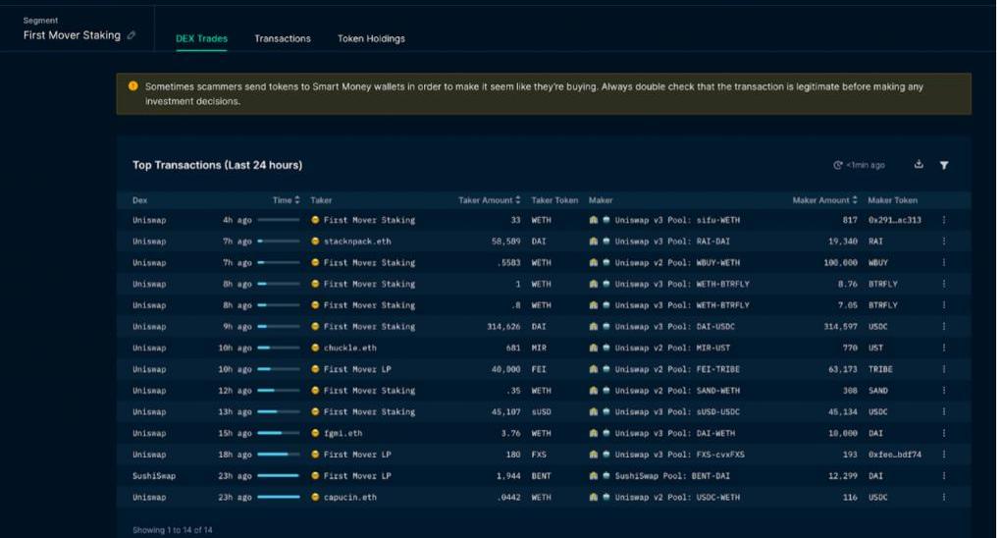Viewport: 1000px width, 538px height.
Task: Sort by the Taker Amount column
Action: click(489, 200)
